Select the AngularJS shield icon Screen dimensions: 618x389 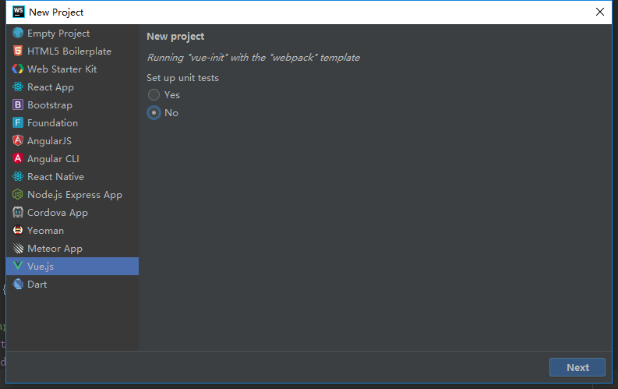click(x=18, y=140)
